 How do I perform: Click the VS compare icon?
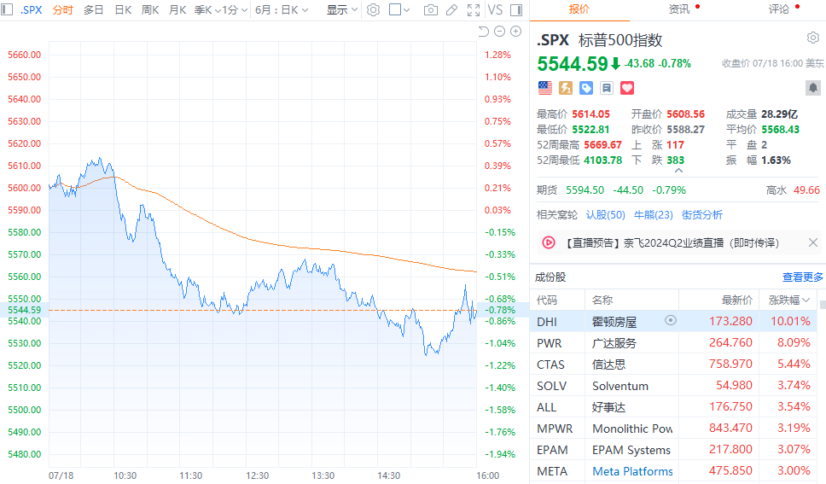(495, 10)
